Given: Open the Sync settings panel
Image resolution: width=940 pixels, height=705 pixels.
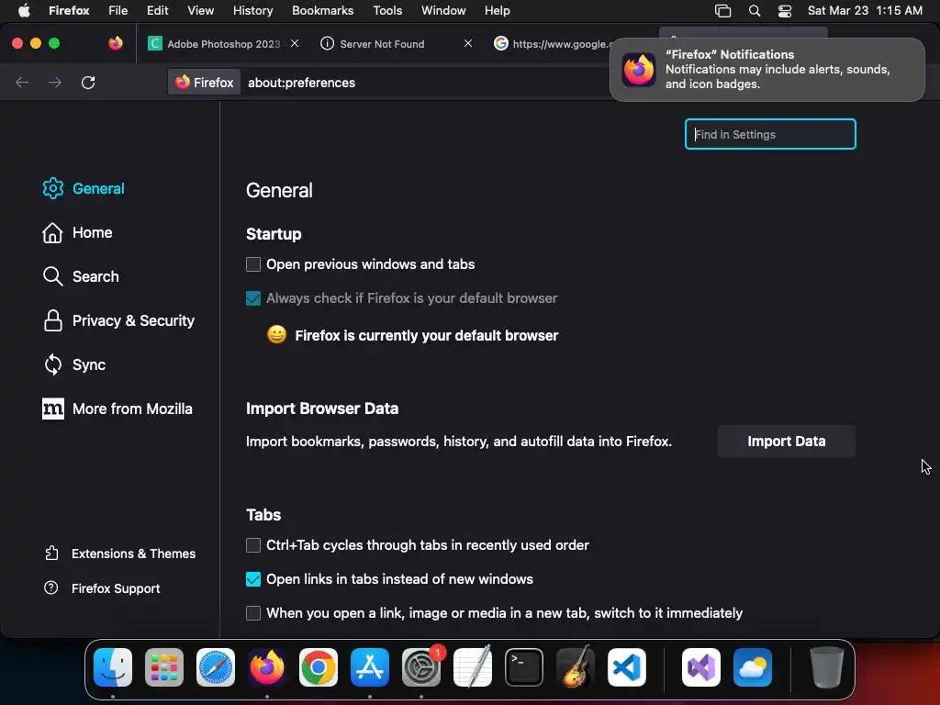Looking at the screenshot, I should point(73,364).
